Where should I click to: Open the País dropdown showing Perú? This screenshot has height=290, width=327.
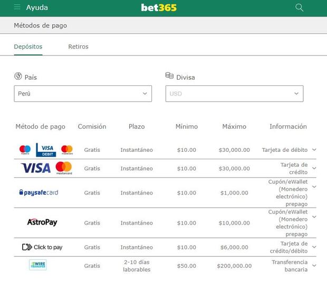point(83,93)
